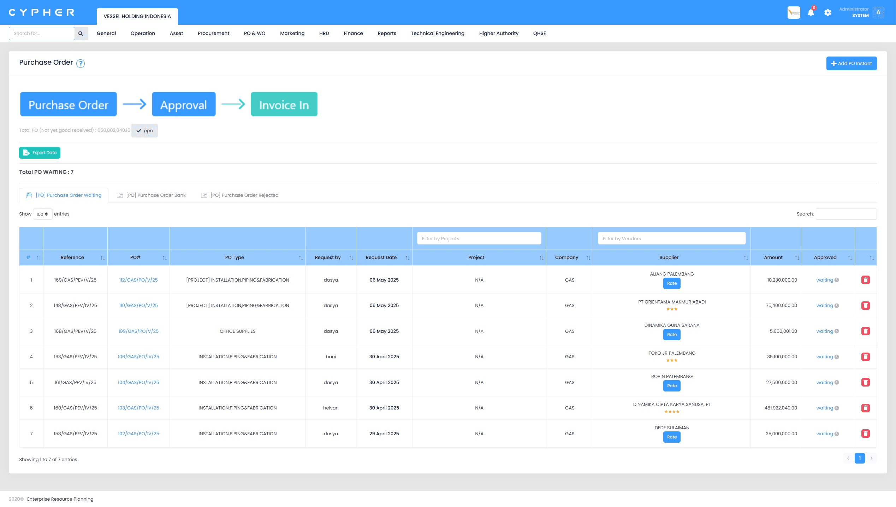The image size is (896, 507).
Task: Delete PO 109/GAS/PO/V/25 with trash icon
Action: click(866, 331)
